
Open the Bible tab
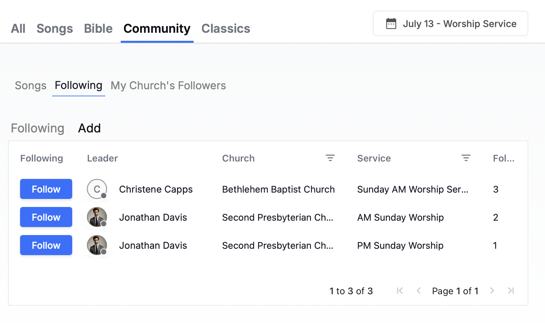(x=98, y=29)
